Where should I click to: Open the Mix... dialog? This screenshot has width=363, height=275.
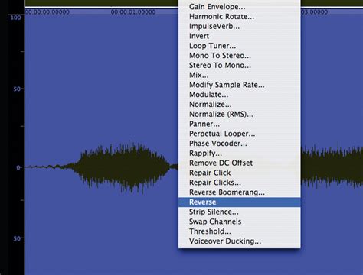point(239,75)
